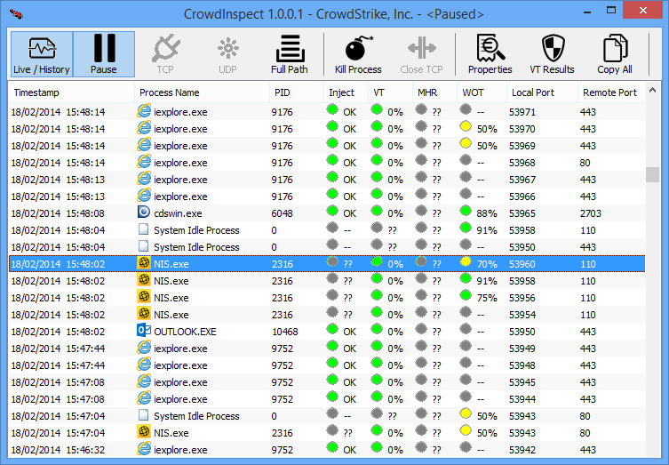Click the NIS.exe icon in port 53960 row

click(x=144, y=263)
